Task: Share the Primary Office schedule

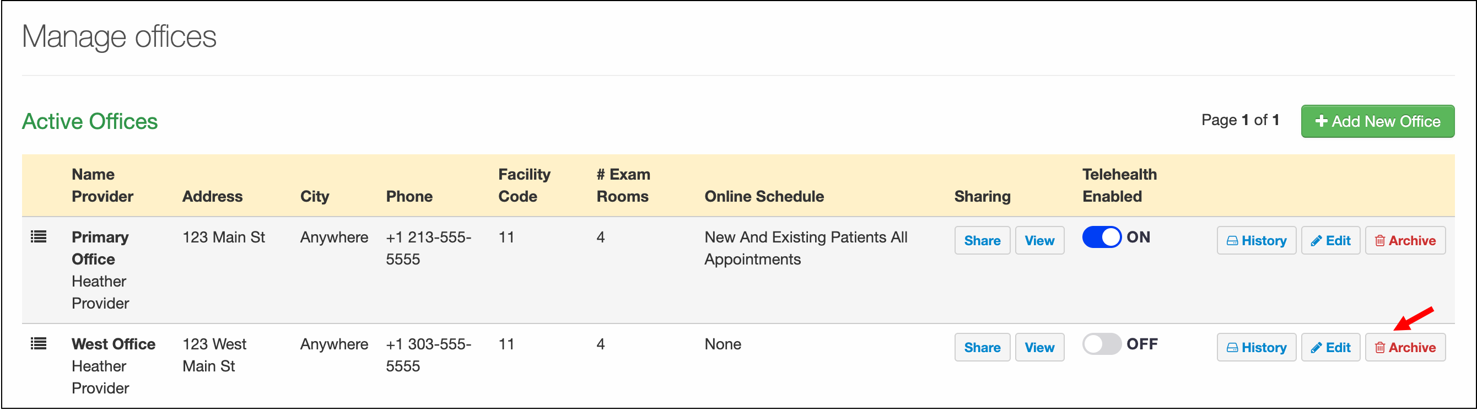Action: pyautogui.click(x=982, y=241)
